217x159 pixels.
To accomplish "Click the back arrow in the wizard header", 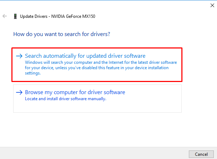I will [x=5, y=16].
